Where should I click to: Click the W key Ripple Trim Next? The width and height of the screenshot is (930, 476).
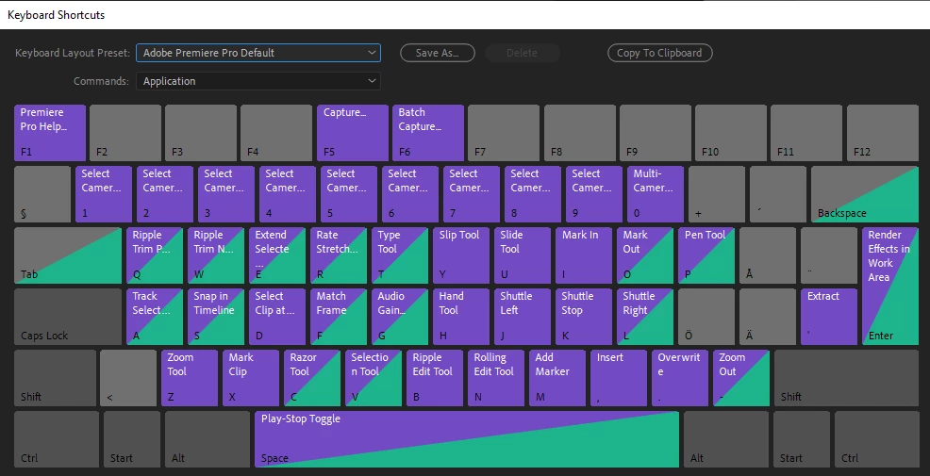coord(216,255)
